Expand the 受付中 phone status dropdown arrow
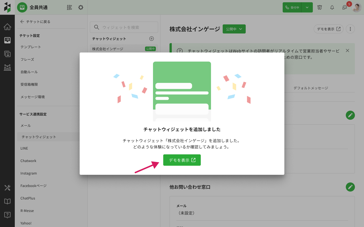The image size is (364, 227). 307,8
